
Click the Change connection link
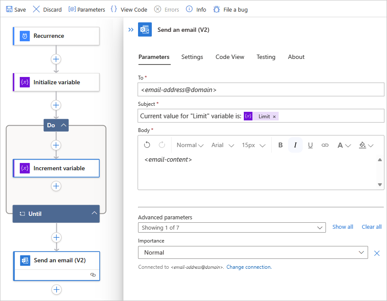coord(249,267)
